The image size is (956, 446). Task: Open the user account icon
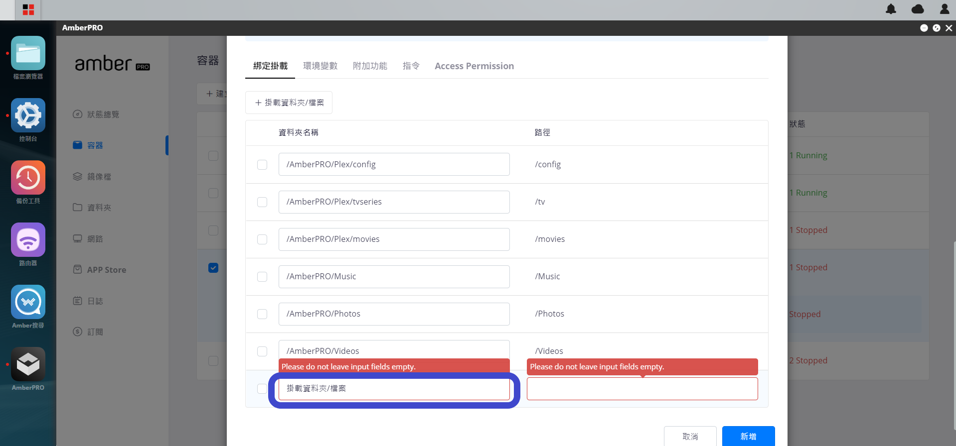pyautogui.click(x=945, y=9)
